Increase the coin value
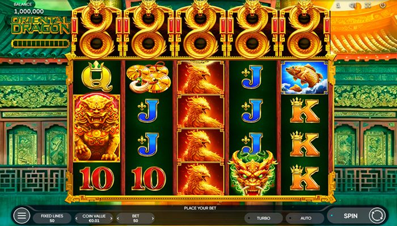 point(111,219)
